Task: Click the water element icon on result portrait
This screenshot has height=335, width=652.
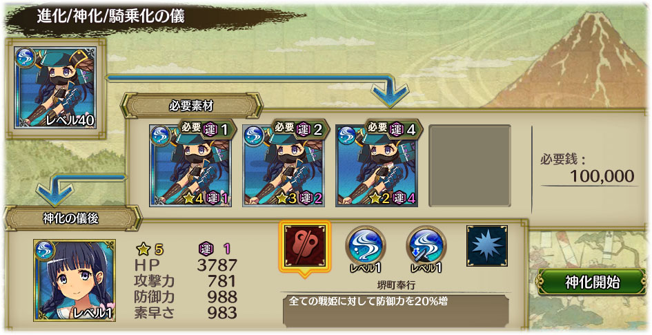Action: (44, 250)
